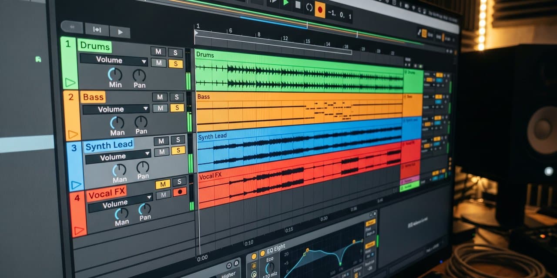The image size is (557, 278).
Task: Click the Eco frequency knob in EQ Eight
Action: point(270,268)
